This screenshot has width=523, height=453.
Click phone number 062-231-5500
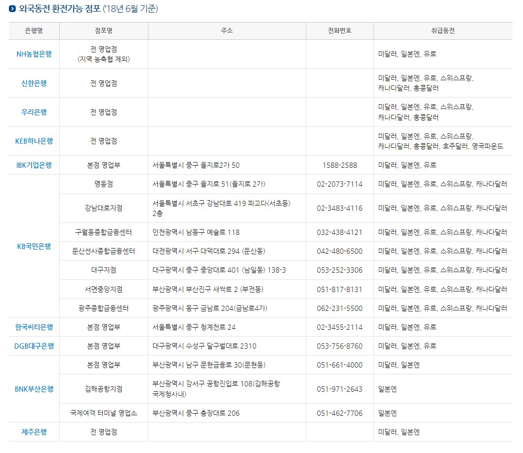pos(339,308)
